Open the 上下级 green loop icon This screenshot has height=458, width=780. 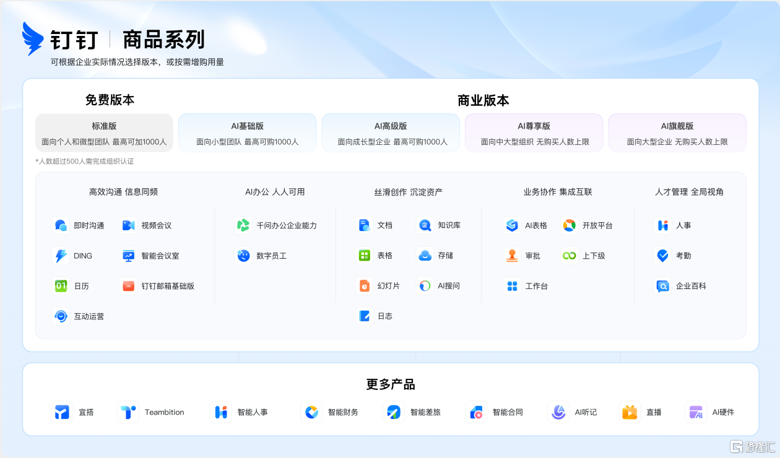coord(569,256)
